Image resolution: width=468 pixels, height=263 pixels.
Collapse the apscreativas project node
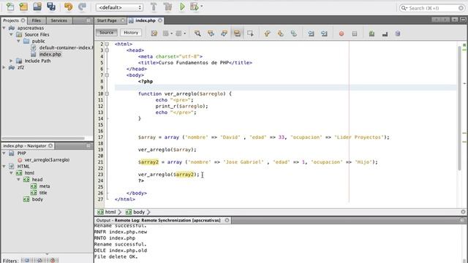(4, 28)
